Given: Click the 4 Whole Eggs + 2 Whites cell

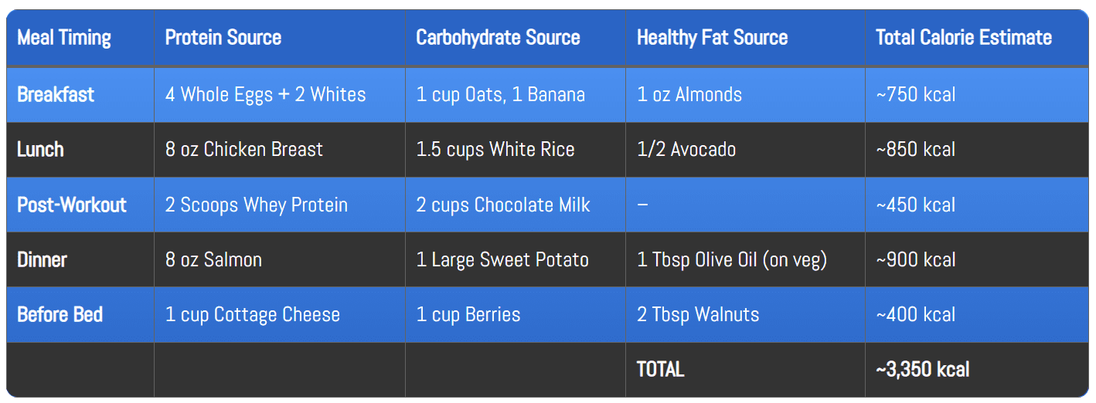Looking at the screenshot, I should tap(265, 95).
